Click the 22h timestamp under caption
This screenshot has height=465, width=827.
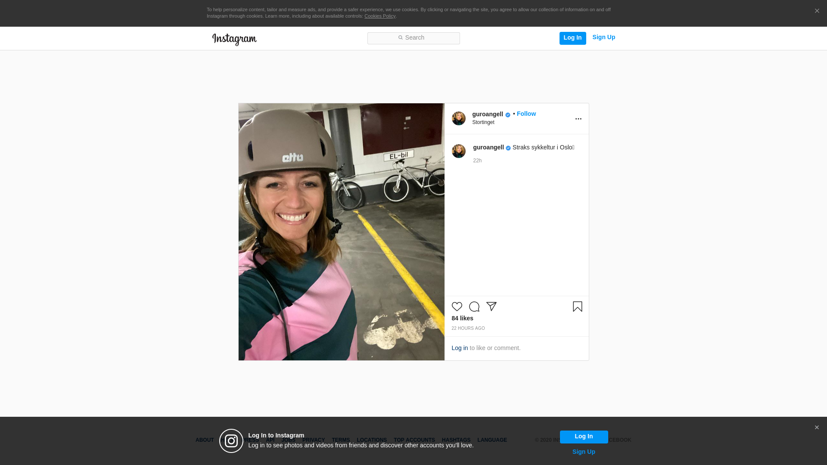[477, 161]
